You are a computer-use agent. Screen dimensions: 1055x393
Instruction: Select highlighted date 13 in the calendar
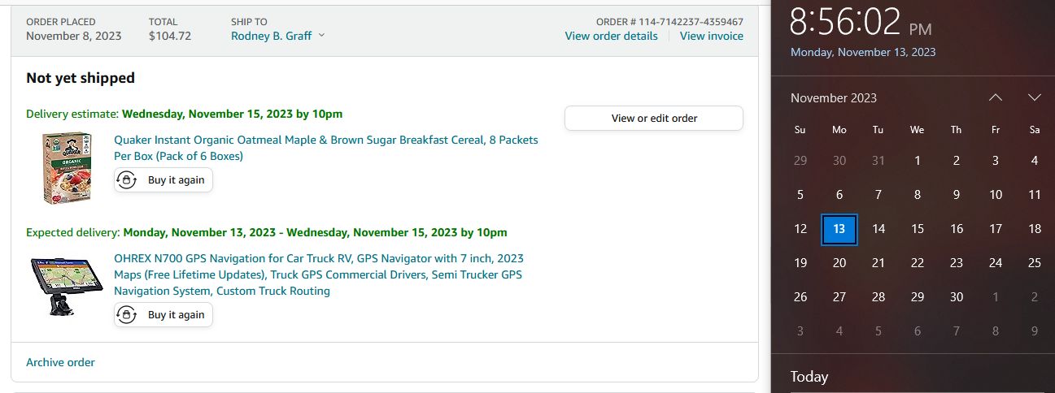pos(839,229)
